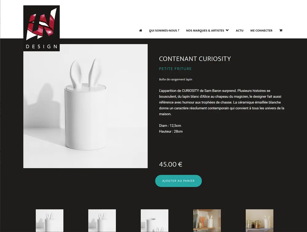Click the main rabbit container product image

[x=85, y=106]
